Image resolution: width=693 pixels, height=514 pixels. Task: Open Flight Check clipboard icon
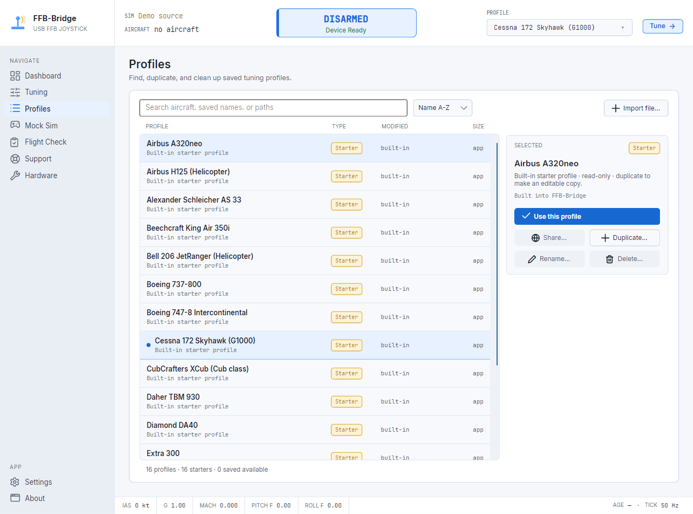[x=15, y=142]
